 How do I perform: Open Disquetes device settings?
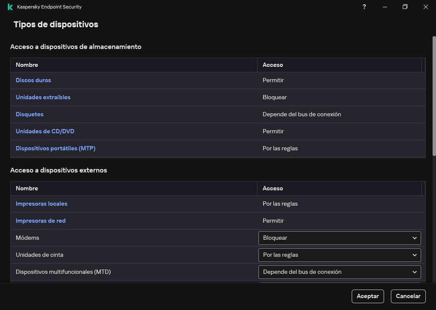29,114
